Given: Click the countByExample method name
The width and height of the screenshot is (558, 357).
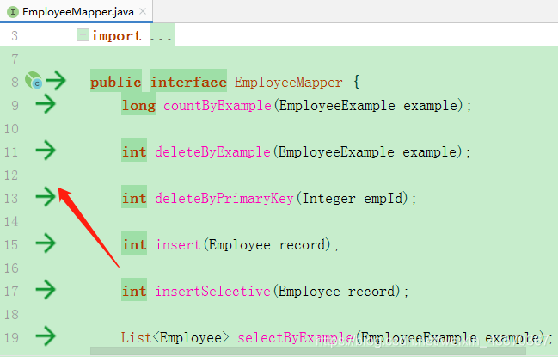Looking at the screenshot, I should point(218,105).
